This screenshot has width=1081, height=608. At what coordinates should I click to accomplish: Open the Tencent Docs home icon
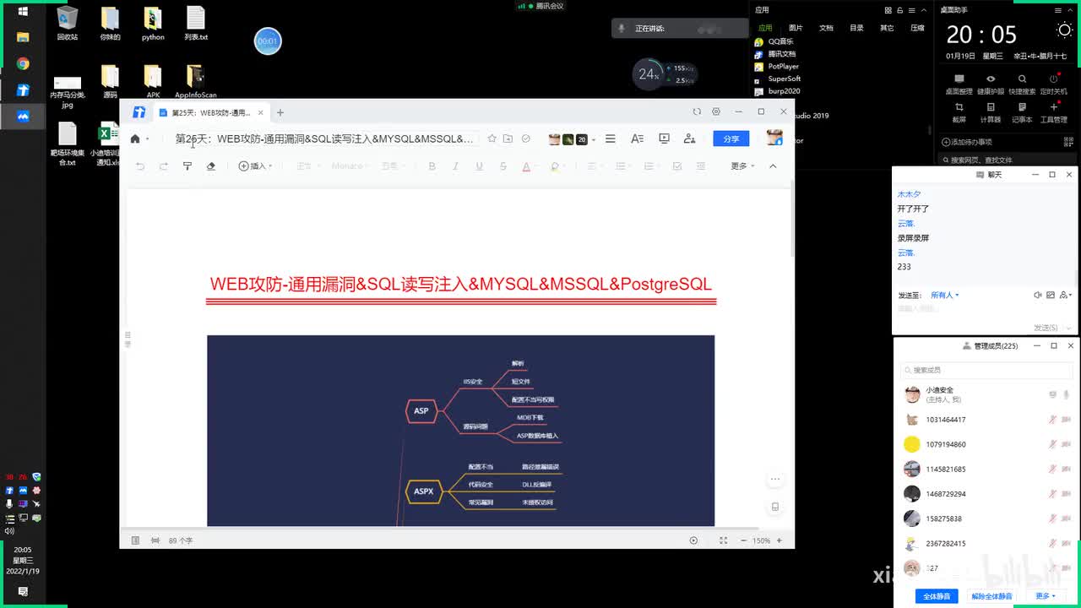(x=135, y=139)
